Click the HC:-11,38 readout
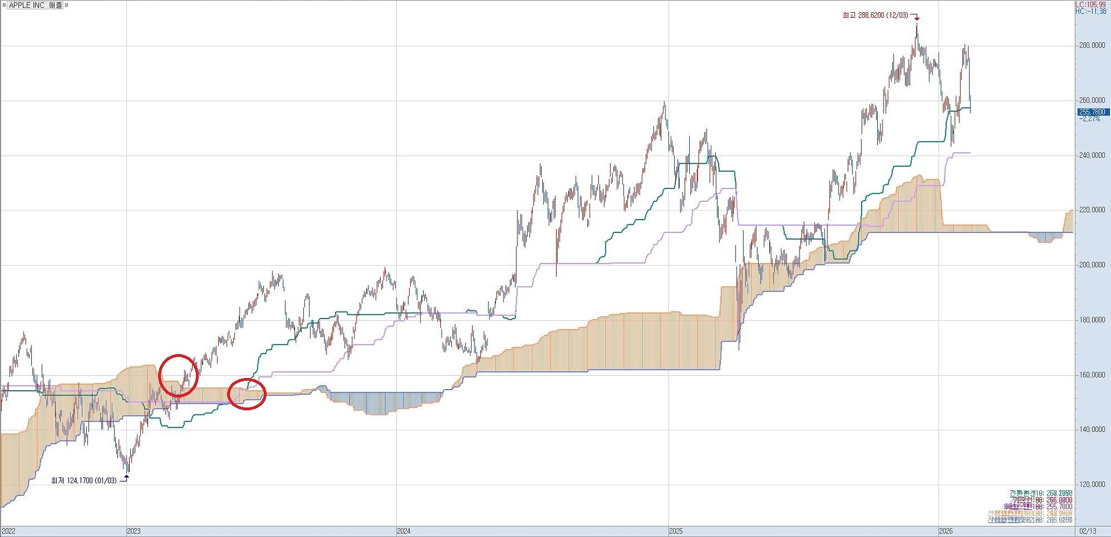1111x537 pixels. click(x=1090, y=12)
